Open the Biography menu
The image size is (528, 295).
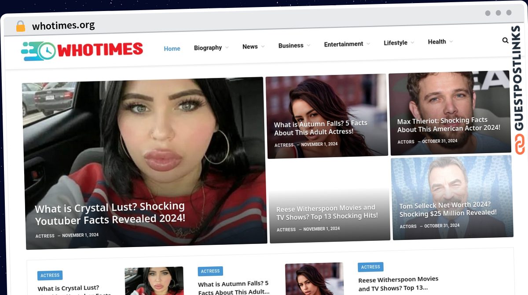point(208,48)
